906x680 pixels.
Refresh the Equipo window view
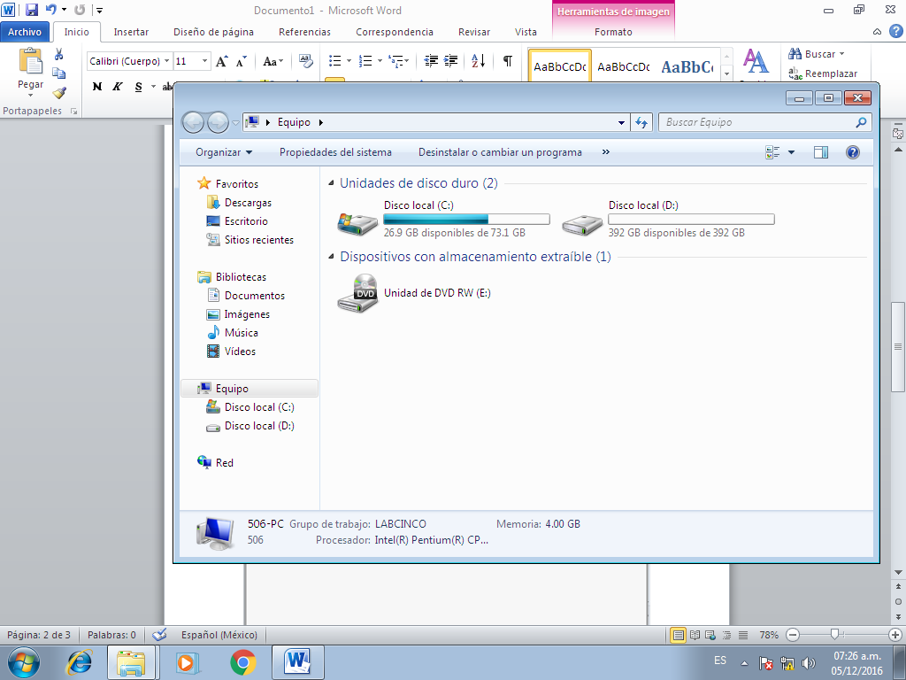(641, 122)
